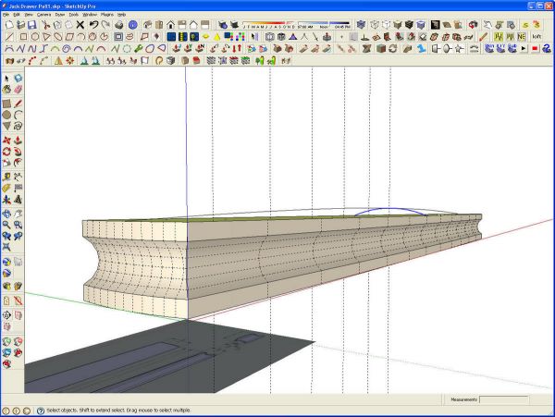Switch to Iso standard view house icon
Image resolution: width=555 pixels, height=417 pixels.
(x=148, y=25)
